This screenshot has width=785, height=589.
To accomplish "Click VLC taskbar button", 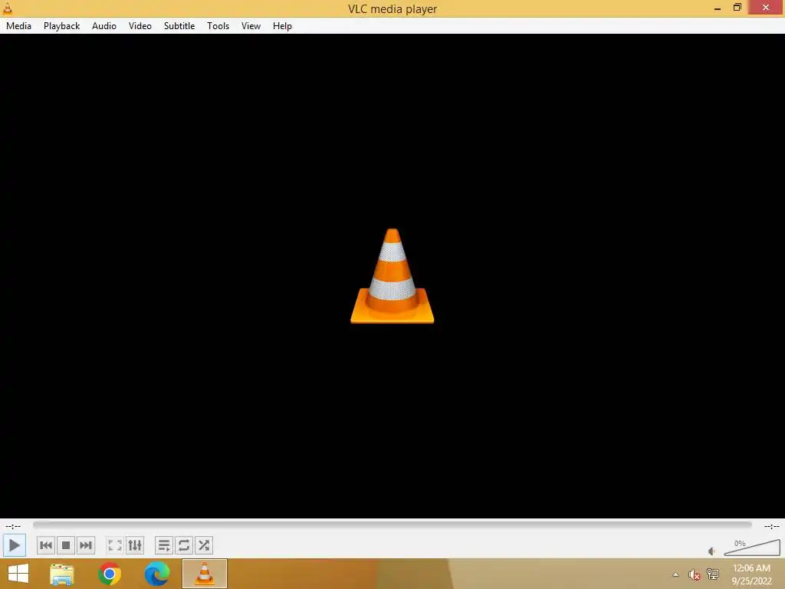I will coord(204,574).
